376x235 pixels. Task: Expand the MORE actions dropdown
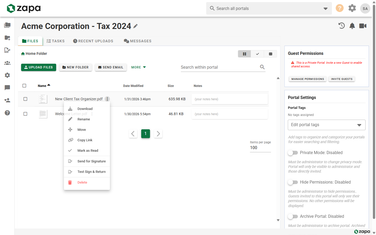139,67
